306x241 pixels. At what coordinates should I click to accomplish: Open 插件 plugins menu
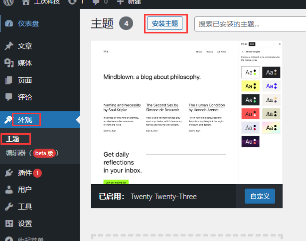click(25, 173)
